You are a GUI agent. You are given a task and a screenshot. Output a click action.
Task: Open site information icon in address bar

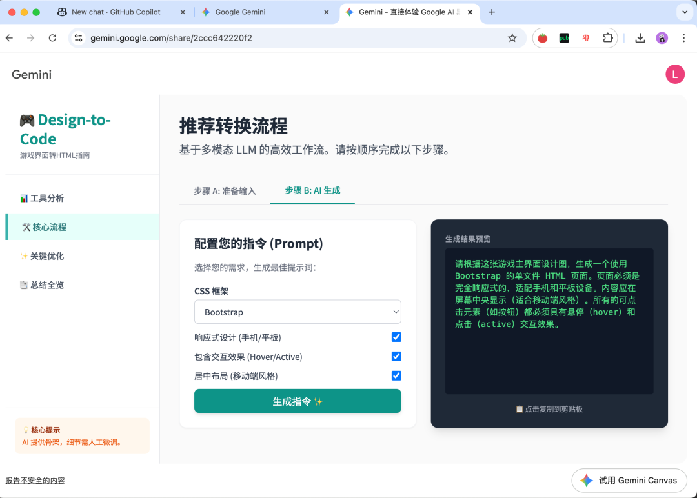(79, 38)
